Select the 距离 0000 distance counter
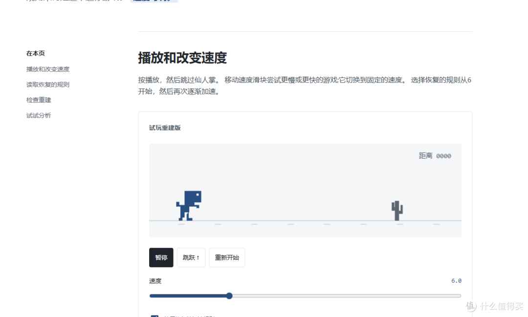The width and height of the screenshot is (528, 317). coord(435,156)
